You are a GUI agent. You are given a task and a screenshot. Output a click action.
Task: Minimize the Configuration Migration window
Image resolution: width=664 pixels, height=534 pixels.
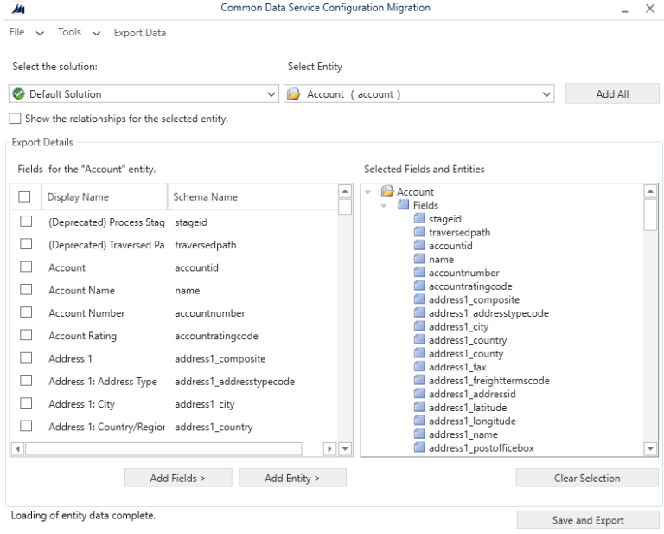[624, 10]
